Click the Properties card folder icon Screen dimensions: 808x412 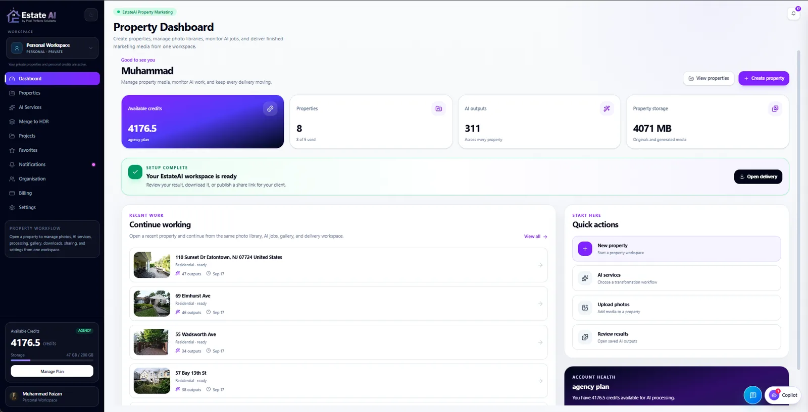pos(439,108)
